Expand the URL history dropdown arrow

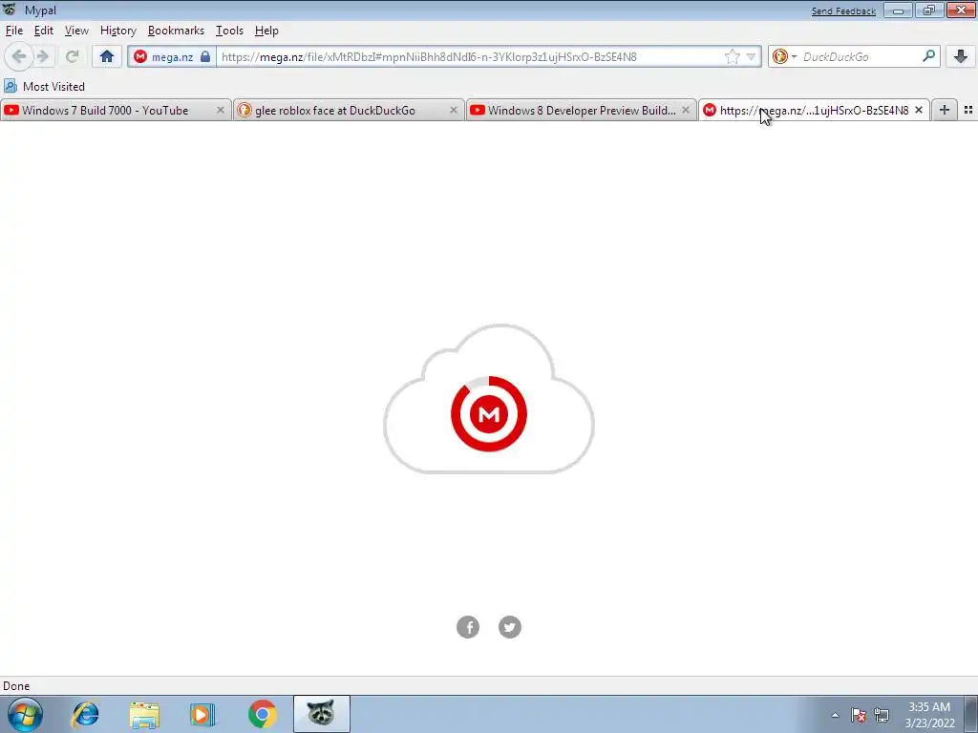point(751,56)
